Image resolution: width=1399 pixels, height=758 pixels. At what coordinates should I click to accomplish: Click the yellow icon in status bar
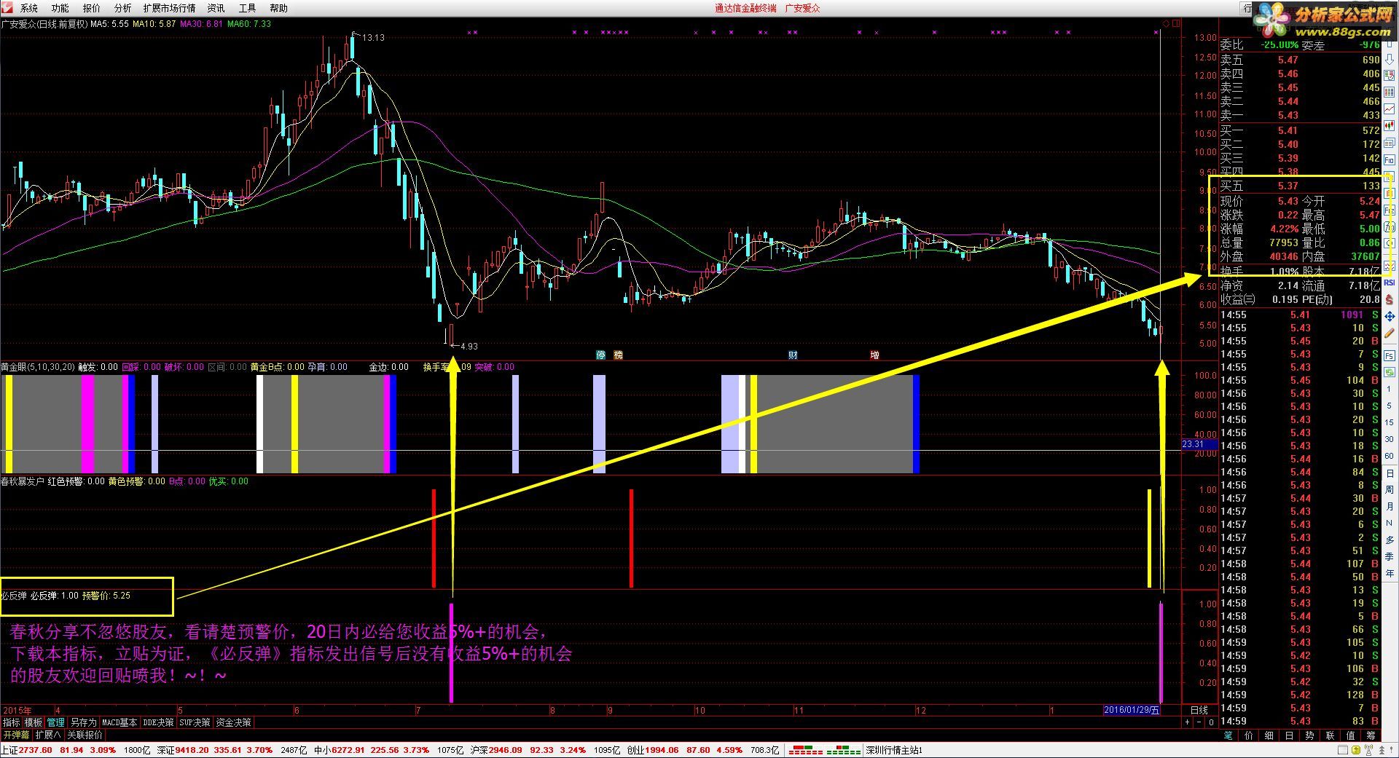(x=1356, y=750)
